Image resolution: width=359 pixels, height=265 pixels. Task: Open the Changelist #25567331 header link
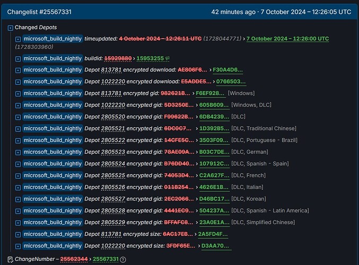(x=39, y=12)
